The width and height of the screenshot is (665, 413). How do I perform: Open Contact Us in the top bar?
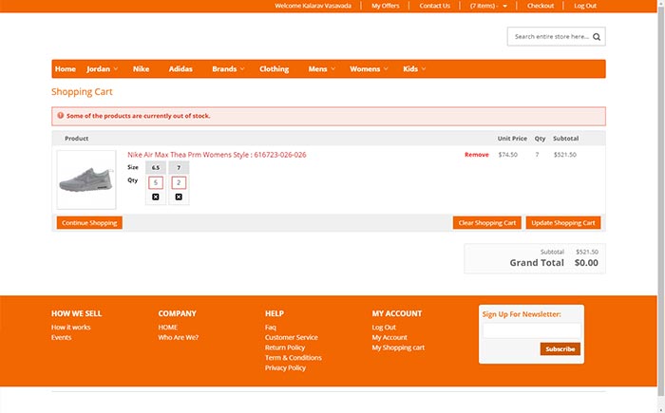coord(435,6)
